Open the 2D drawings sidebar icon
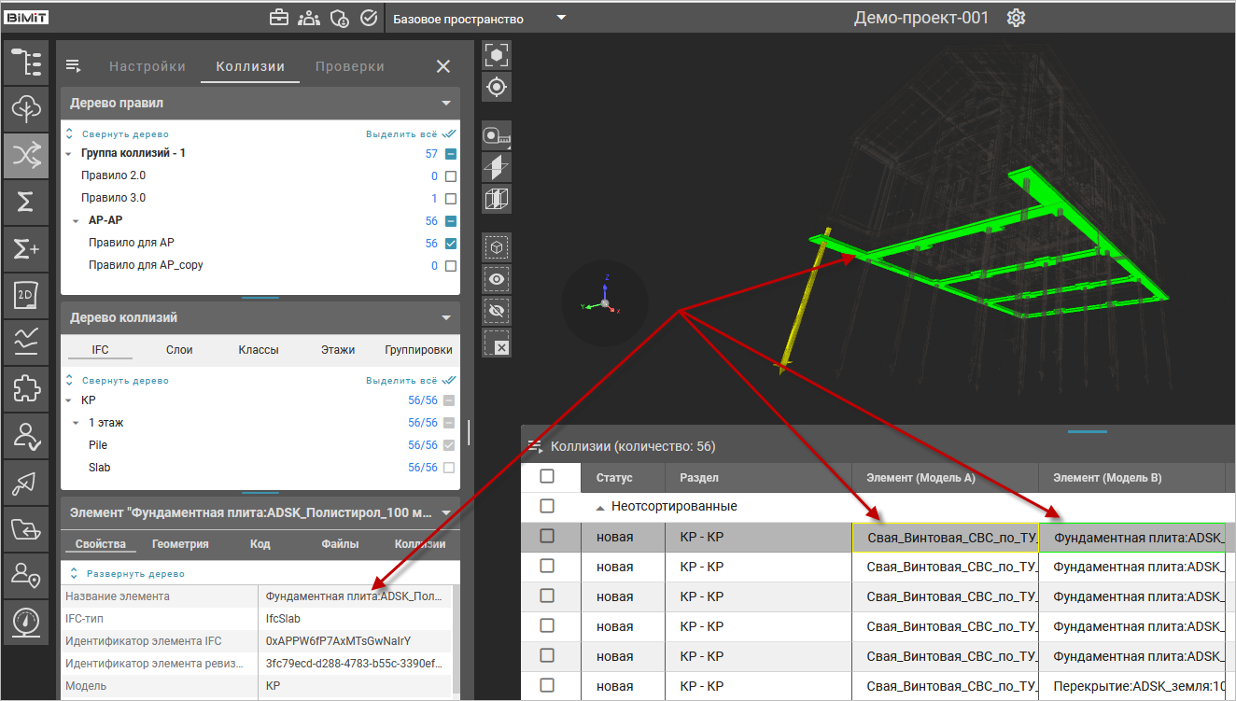The height and width of the screenshot is (701, 1236). 26,294
